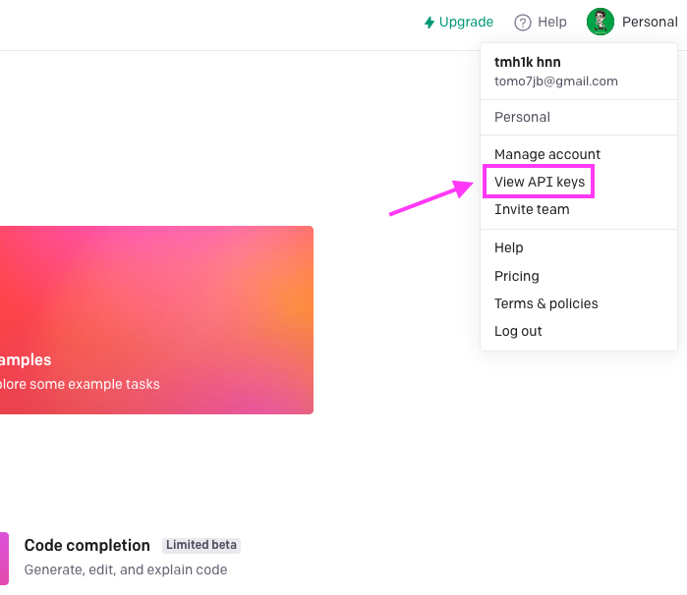Image resolution: width=687 pixels, height=595 pixels.
Task: Click the tomo7jb@gmail.com email text
Action: 556,81
